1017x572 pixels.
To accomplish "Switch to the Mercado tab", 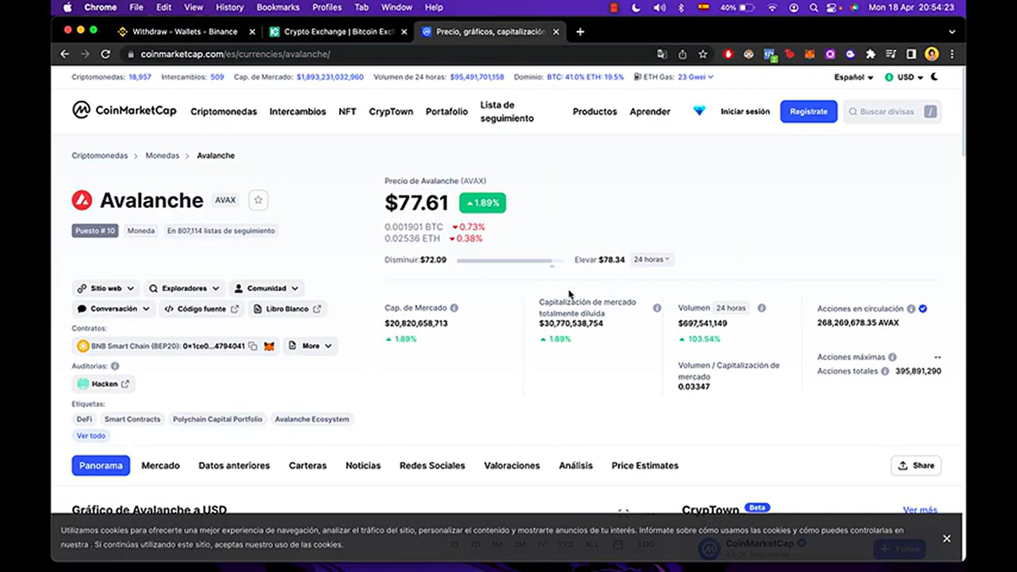I will (x=160, y=466).
